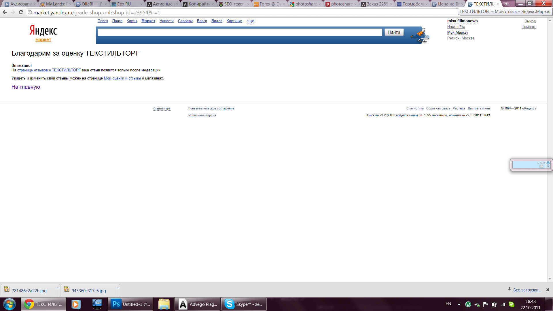
Task: Open Картинки link
Action: [234, 21]
